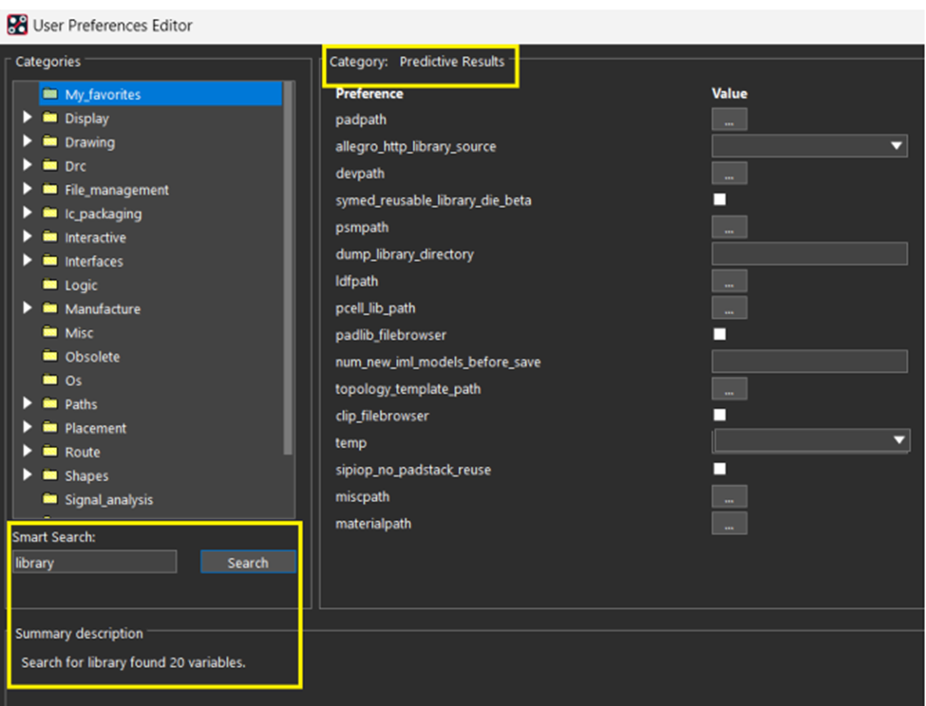This screenshot has height=706, width=926.
Task: Select the Obsolete category folder
Action: [x=92, y=357]
